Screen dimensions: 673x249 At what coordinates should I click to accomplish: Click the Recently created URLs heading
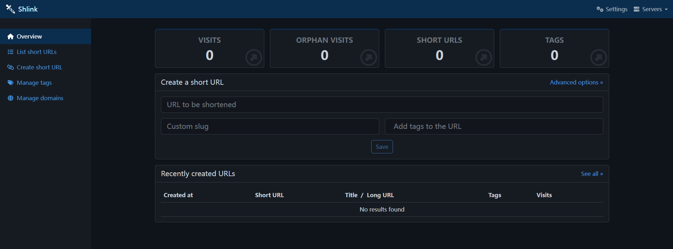[x=198, y=174]
